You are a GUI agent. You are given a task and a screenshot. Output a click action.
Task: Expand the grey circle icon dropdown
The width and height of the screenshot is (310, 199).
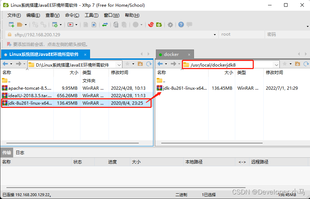141,25
